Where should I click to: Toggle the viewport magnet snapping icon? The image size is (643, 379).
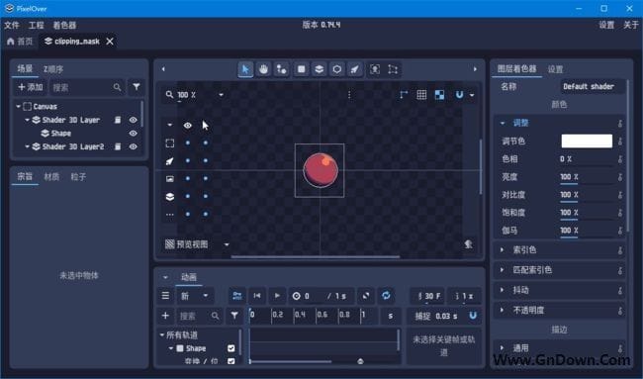(x=459, y=95)
